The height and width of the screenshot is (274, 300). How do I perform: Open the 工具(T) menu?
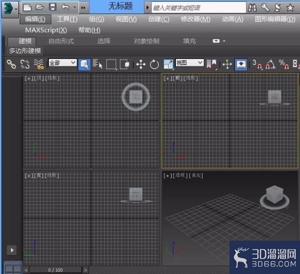(x=67, y=19)
